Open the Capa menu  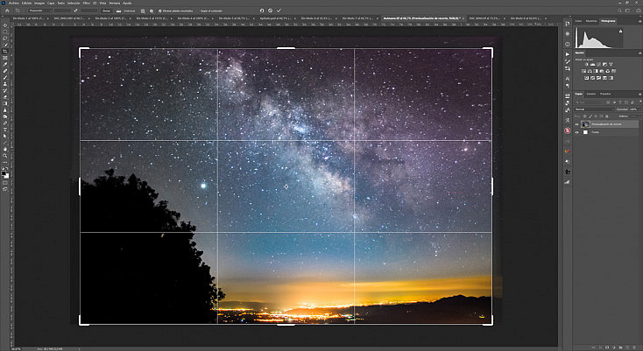51,3
